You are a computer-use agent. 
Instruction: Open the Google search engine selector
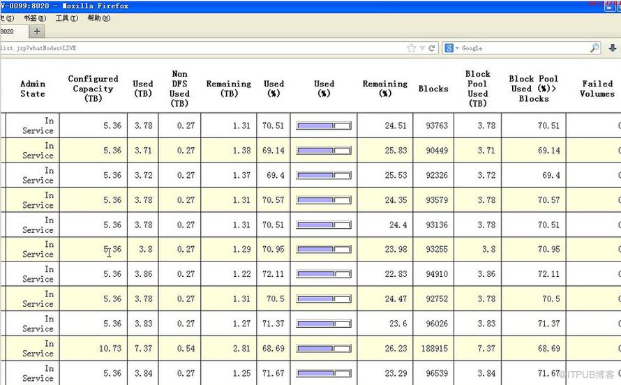click(x=451, y=48)
